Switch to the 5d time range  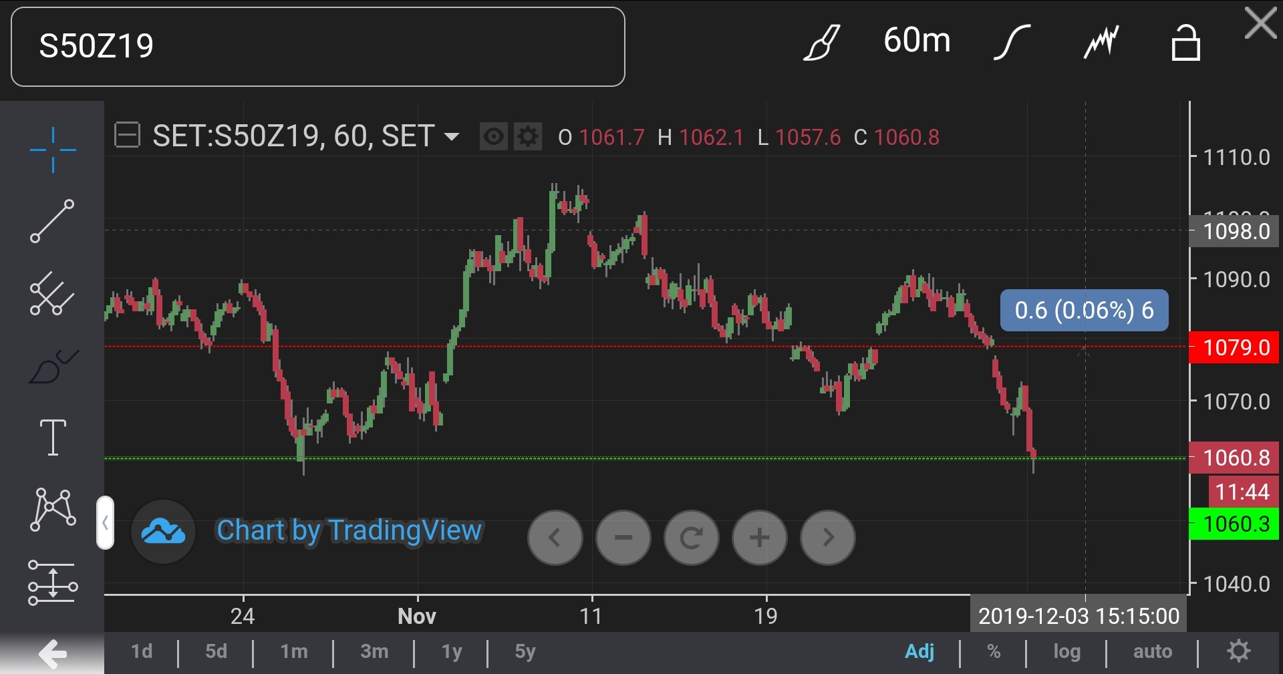(x=216, y=651)
